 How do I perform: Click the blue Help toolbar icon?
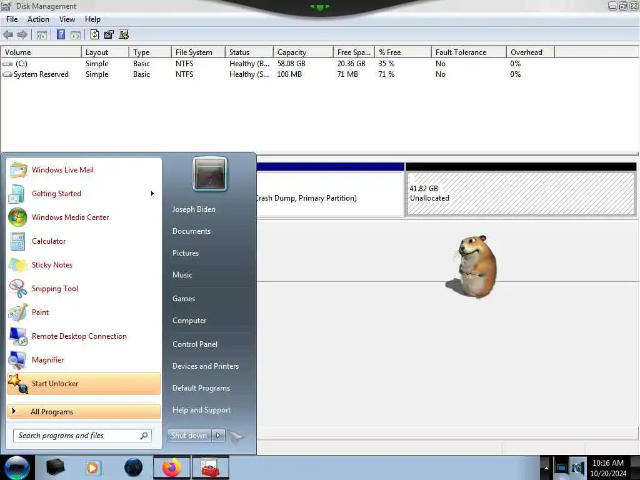pyautogui.click(x=61, y=35)
